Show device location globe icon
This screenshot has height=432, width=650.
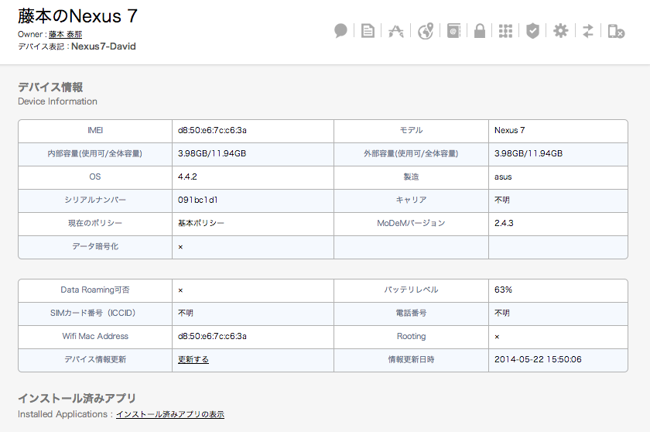click(426, 31)
